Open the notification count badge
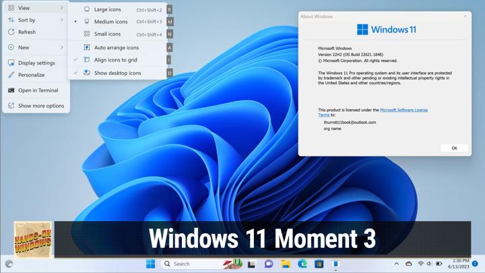This screenshot has height=273, width=485. pos(475,264)
